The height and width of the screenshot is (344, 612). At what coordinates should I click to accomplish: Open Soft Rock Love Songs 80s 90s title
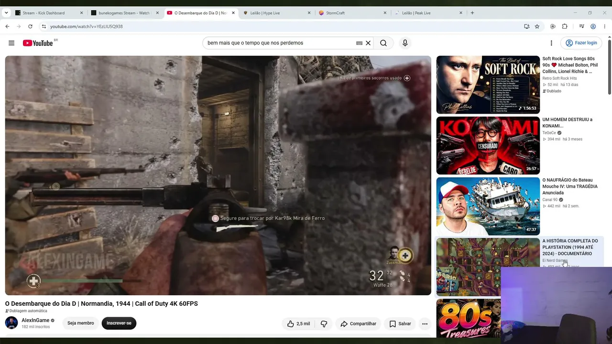click(570, 65)
